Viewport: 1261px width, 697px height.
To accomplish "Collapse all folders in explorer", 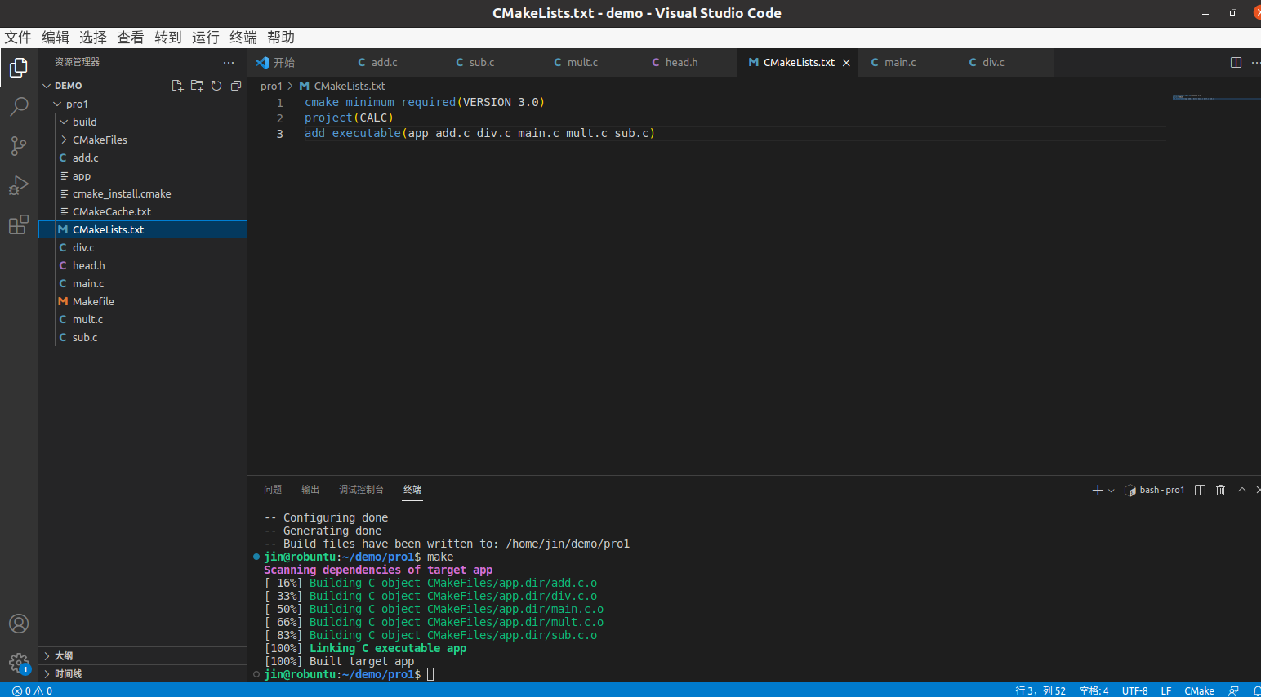I will point(236,86).
